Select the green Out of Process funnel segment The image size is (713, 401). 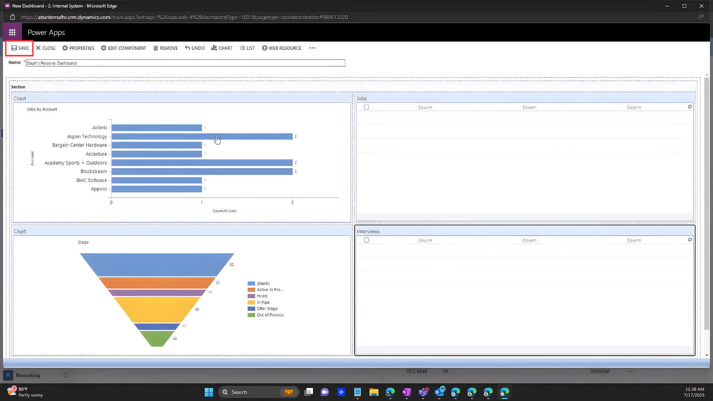point(157,339)
